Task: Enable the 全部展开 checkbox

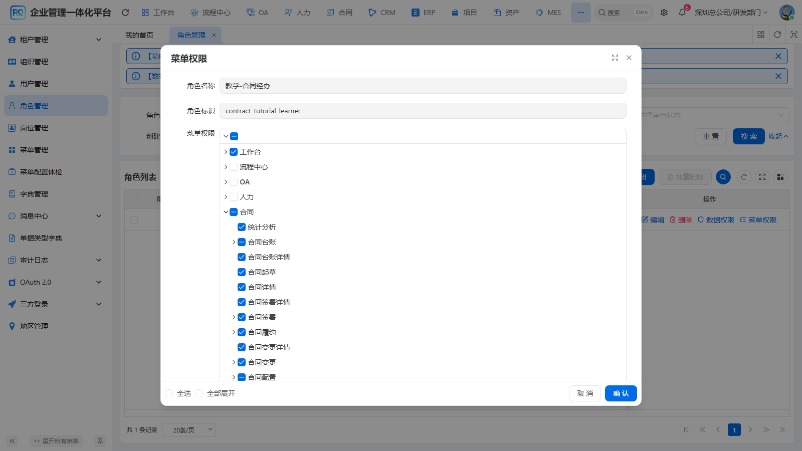Action: coord(199,393)
